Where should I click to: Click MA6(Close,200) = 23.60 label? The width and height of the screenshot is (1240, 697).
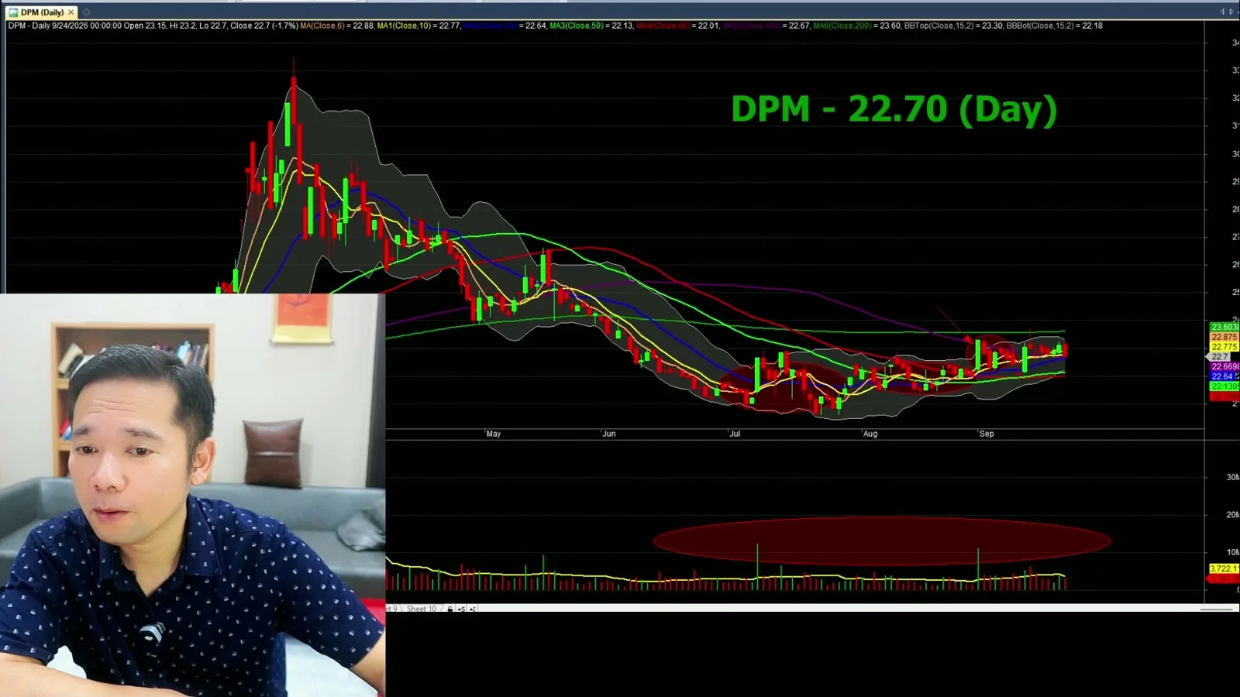[857, 26]
